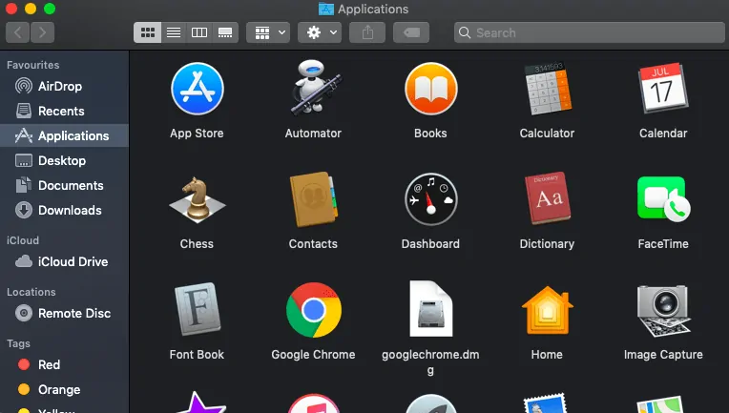Click the Contacts address book icon
This screenshot has height=413, width=729.
314,199
